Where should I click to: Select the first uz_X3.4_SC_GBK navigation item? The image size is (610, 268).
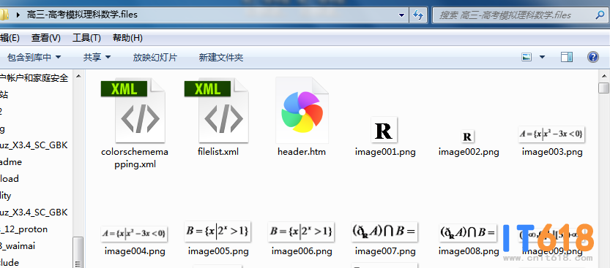(34, 145)
